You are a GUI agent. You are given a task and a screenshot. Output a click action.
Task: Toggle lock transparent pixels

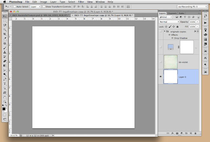[166, 27]
